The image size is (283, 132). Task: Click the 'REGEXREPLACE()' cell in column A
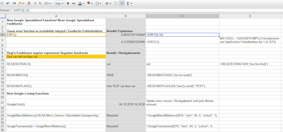point(56,86)
